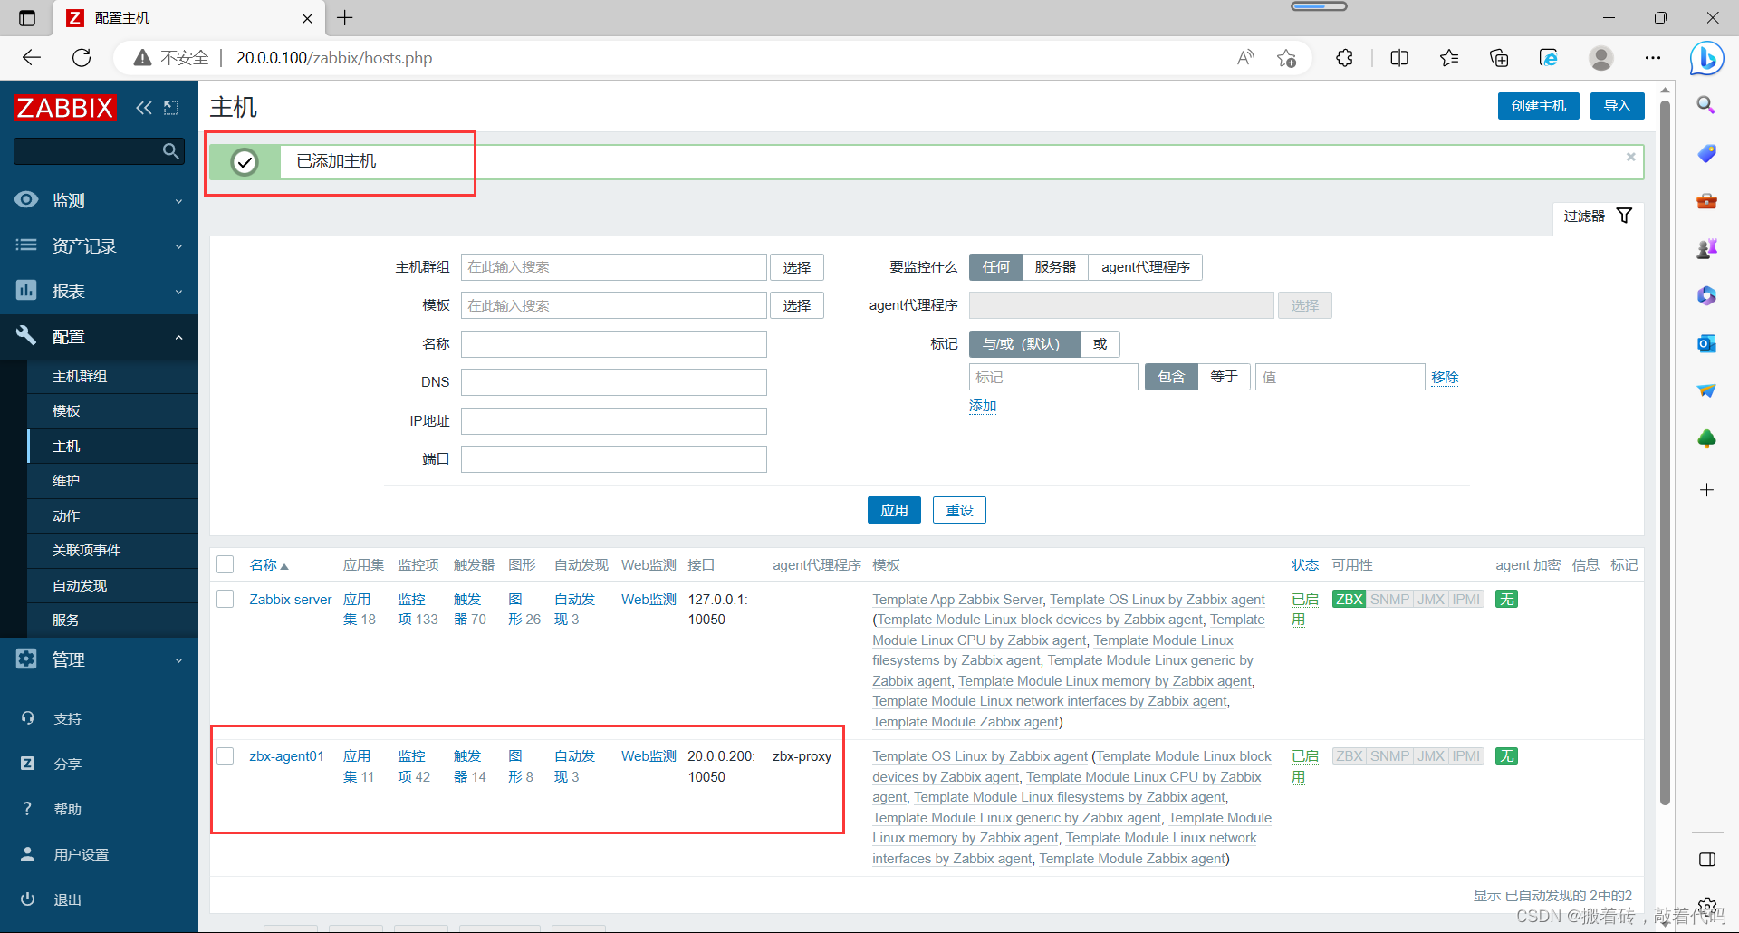Toggle the 过滤器 filter panel
This screenshot has width=1739, height=933.
tap(1598, 216)
